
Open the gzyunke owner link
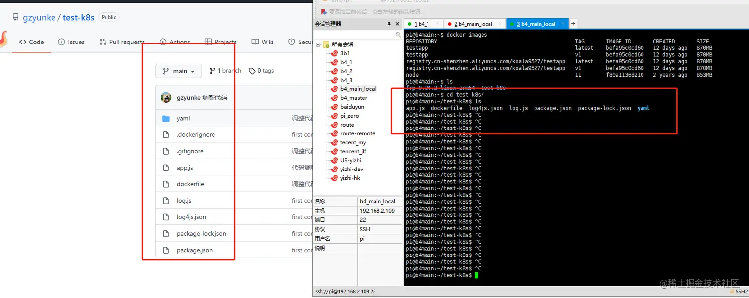pos(39,17)
